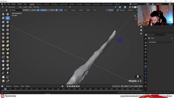Image resolution: width=174 pixels, height=98 pixels.
Task: Toggle Y axis symmetry
Action: [111, 10]
